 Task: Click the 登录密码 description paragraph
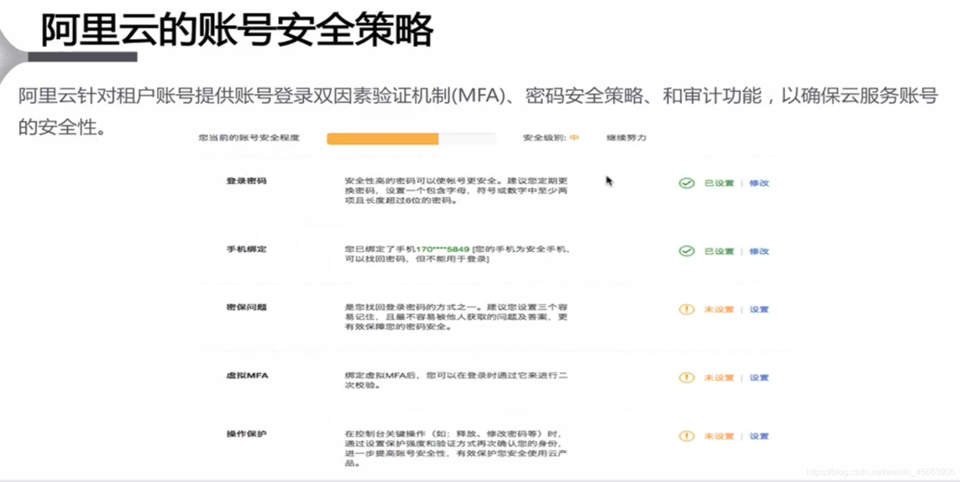[x=456, y=191]
